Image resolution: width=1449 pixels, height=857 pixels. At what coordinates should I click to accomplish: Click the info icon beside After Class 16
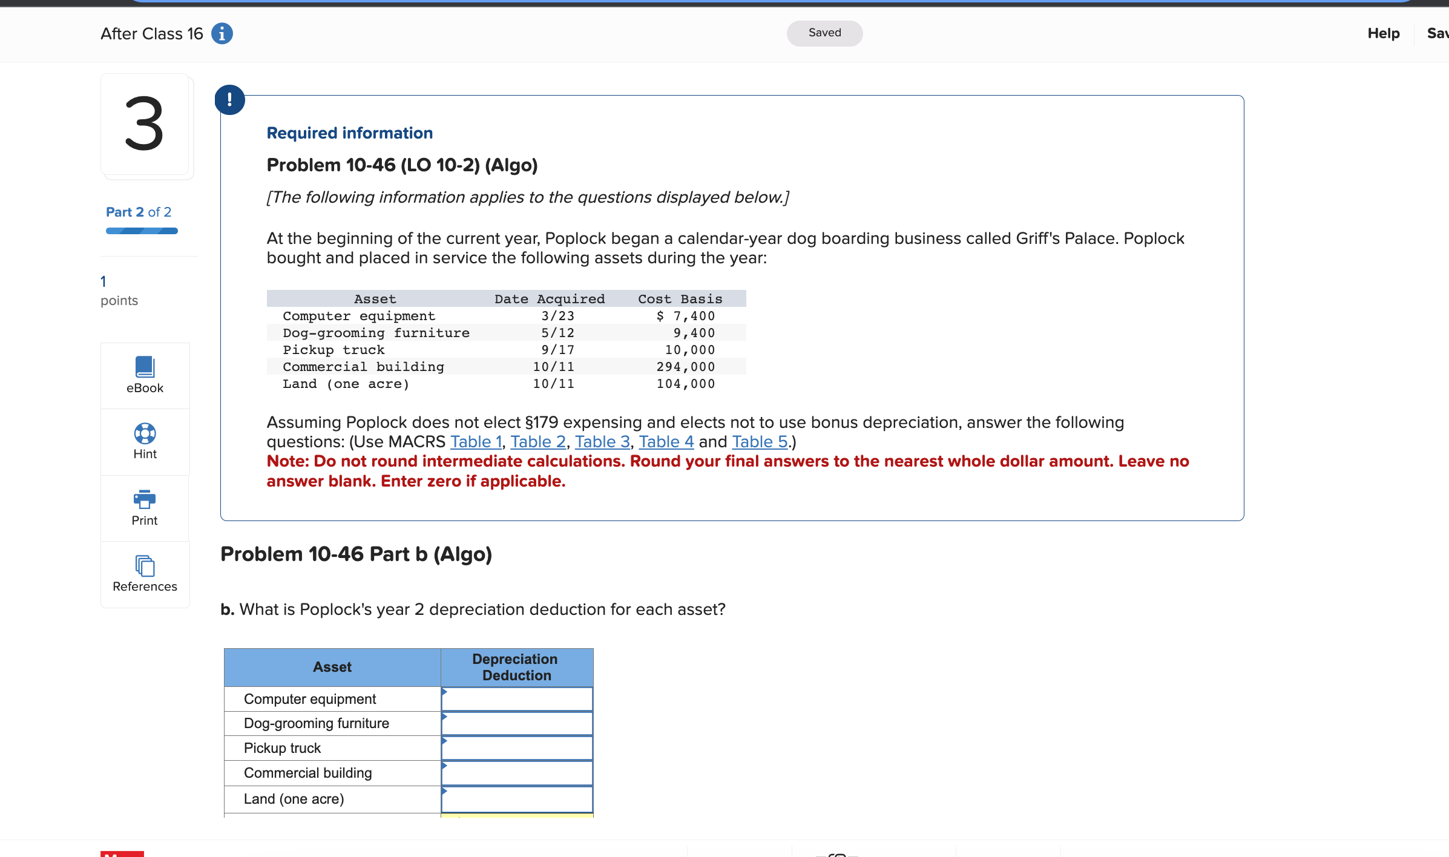pos(222,33)
